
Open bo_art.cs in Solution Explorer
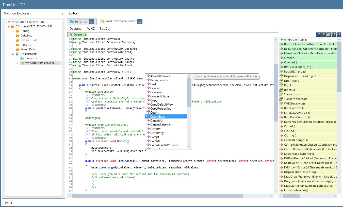[x=31, y=58]
